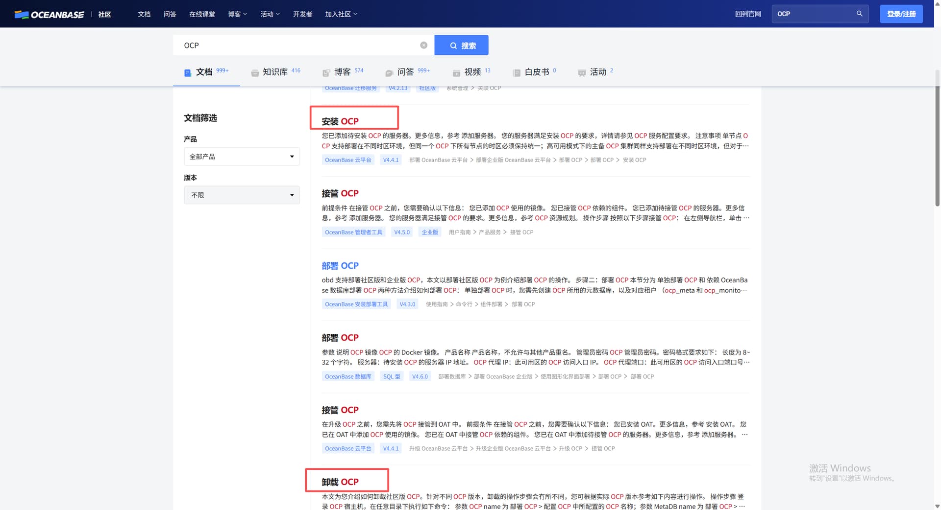
Task: Click the magnifier icon in top search box
Action: [859, 14]
